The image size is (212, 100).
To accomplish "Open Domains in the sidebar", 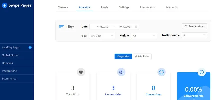I will 7,63.
